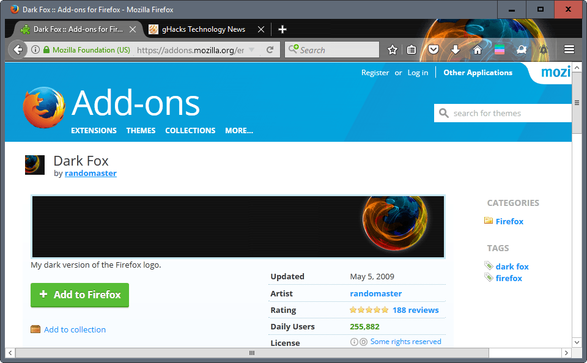
Task: Click the colorful striped extension icon
Action: [x=500, y=50]
